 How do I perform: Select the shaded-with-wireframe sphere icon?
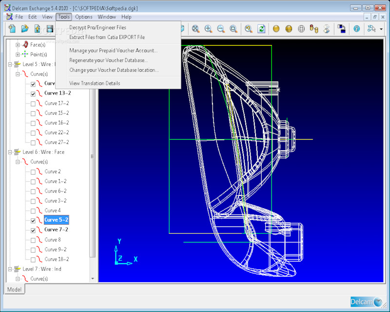click(289, 29)
